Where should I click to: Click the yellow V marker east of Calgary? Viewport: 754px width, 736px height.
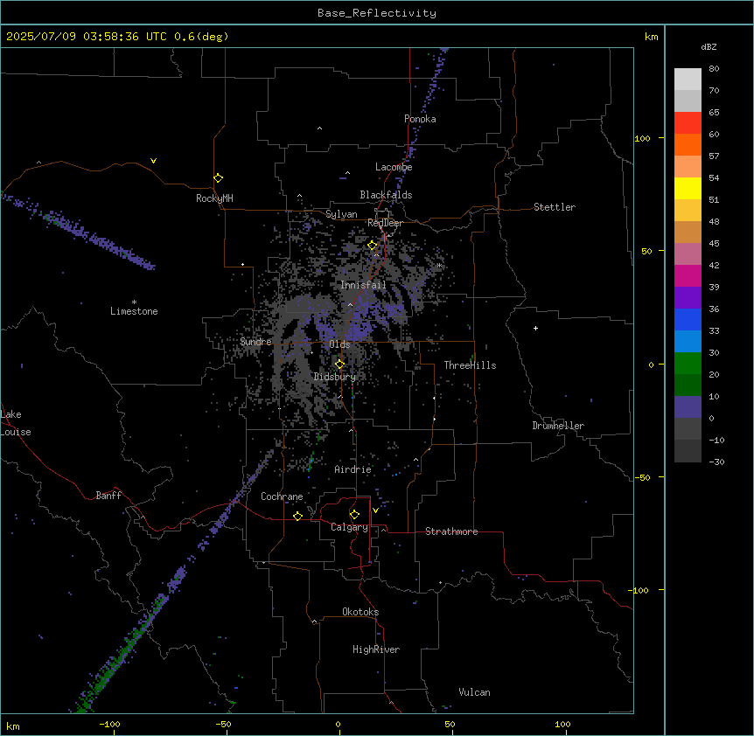tap(375, 510)
